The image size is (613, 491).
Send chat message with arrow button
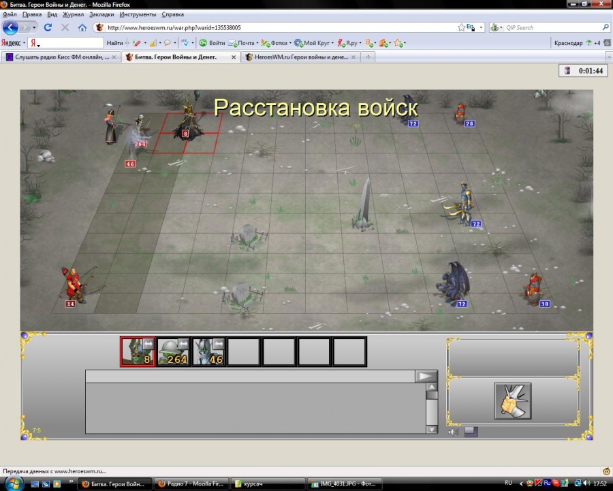[x=426, y=376]
